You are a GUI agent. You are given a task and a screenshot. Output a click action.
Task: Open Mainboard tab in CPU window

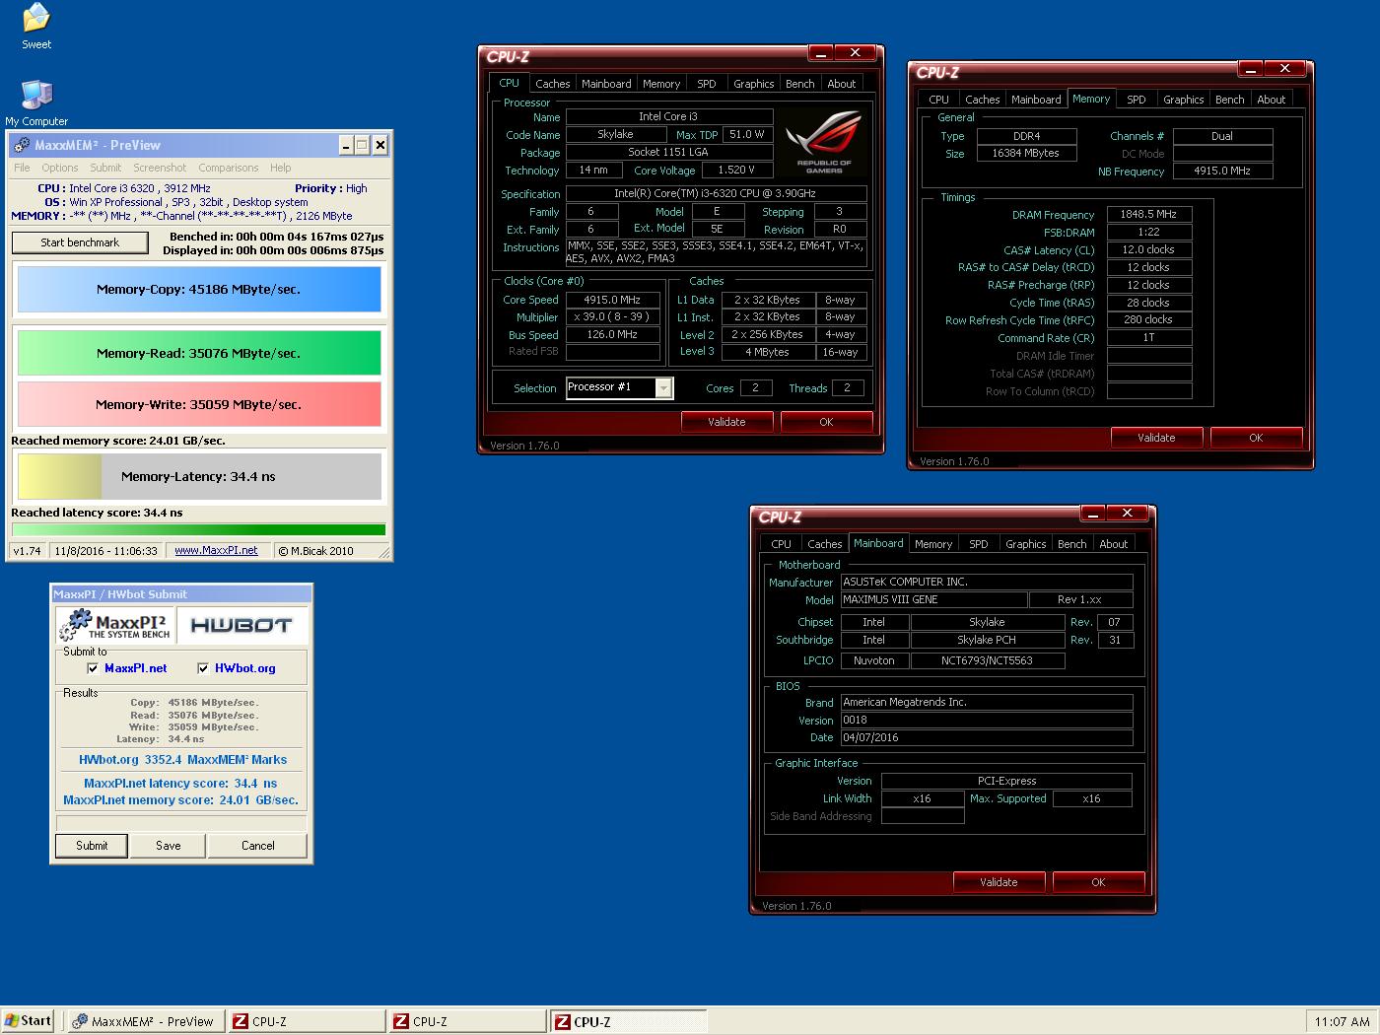pos(605,84)
